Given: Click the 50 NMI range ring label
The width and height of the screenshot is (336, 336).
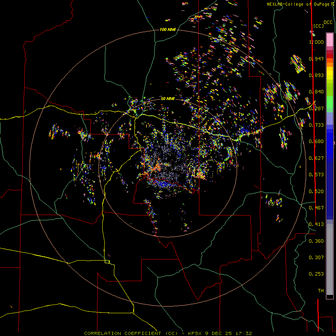Looking at the screenshot, I should [168, 99].
